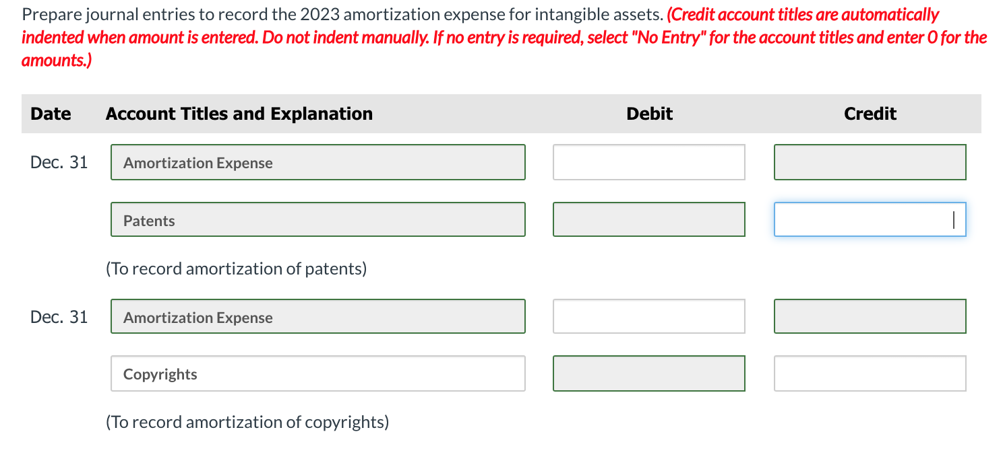The image size is (1003, 471).
Task: Click the Debit column header
Action: (x=649, y=114)
